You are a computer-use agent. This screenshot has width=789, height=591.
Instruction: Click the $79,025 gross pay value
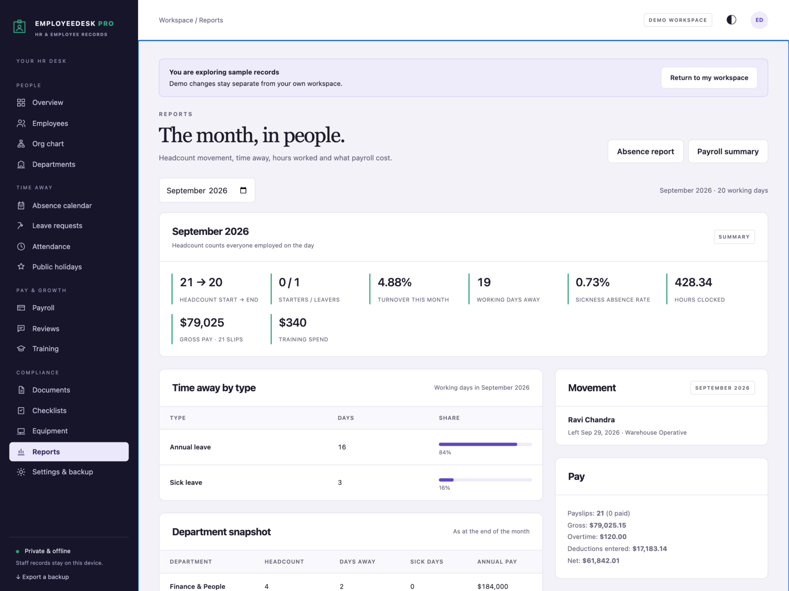coord(202,322)
